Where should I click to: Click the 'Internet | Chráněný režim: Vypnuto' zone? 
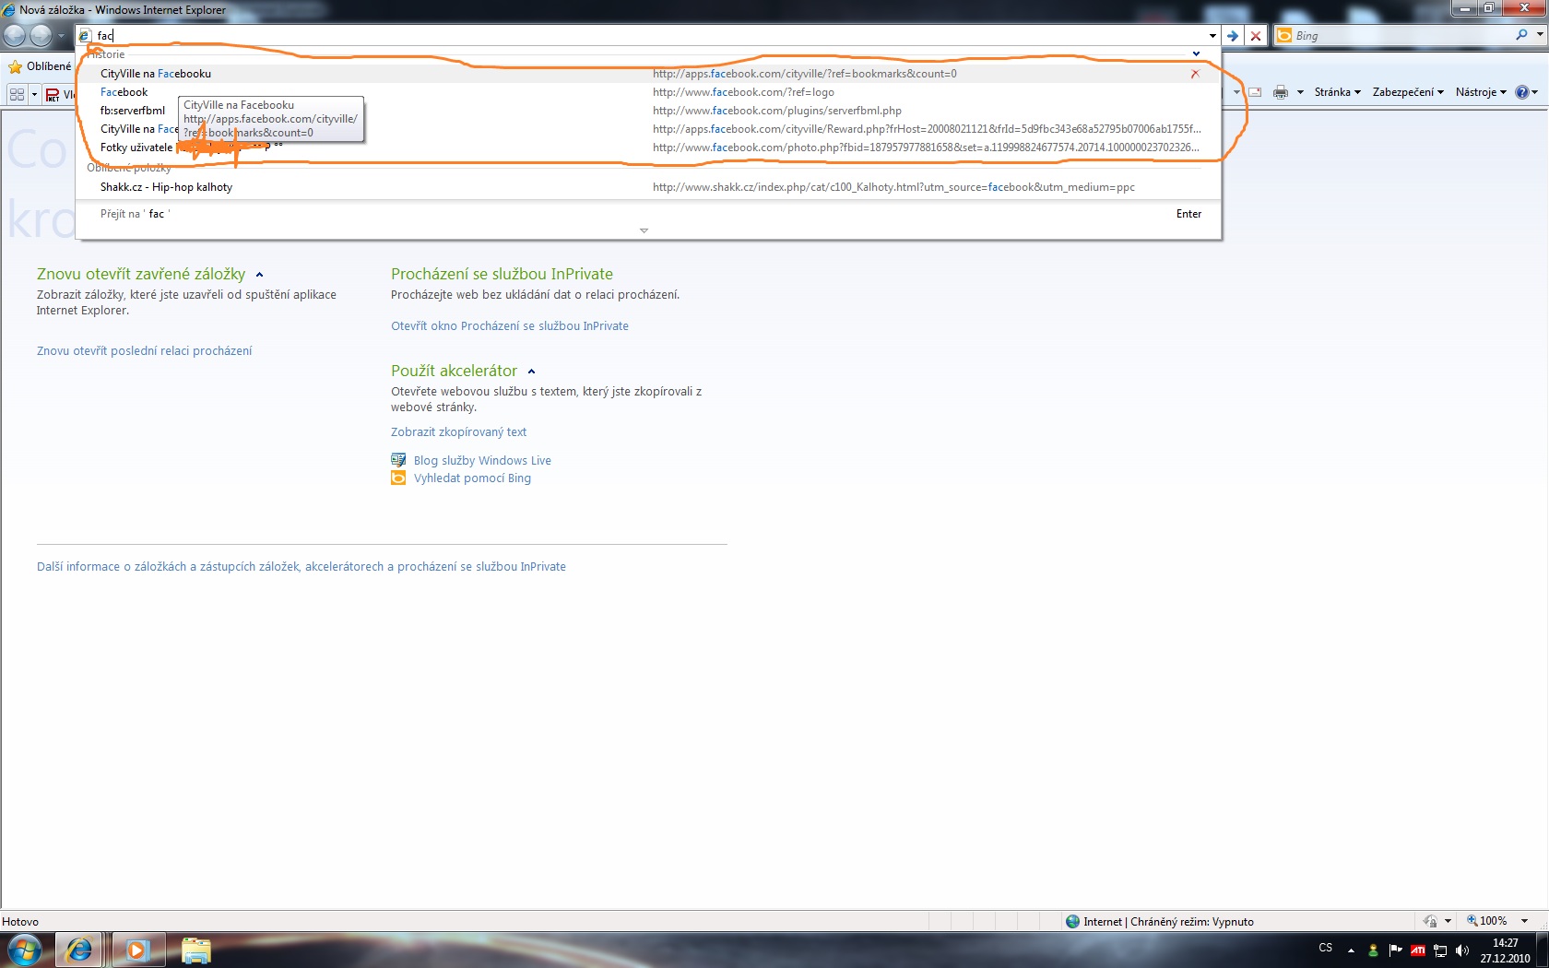[x=1159, y=921]
